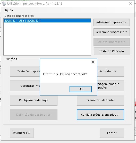Click Selecionar impressora button
This screenshot has height=143, width=136.
112,32
